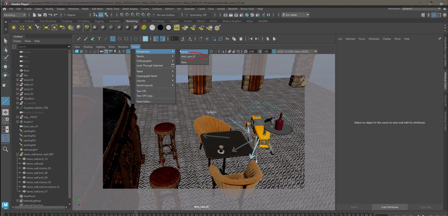The width and height of the screenshot is (448, 216).
Task: Select the Blue Pencil text tool
Action: pyautogui.click(x=99, y=39)
